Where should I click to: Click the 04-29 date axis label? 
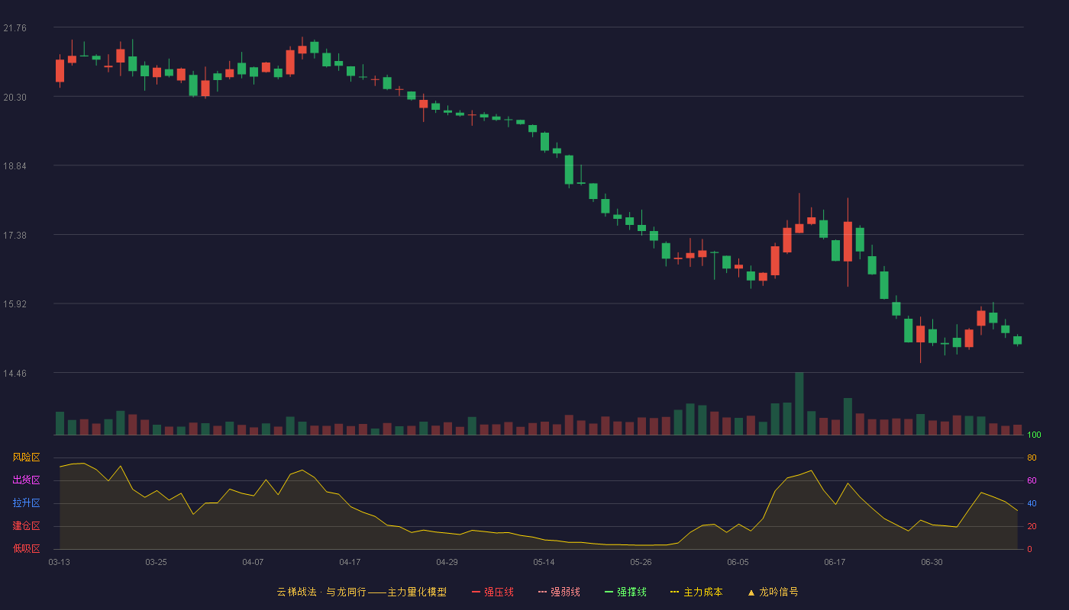(447, 562)
